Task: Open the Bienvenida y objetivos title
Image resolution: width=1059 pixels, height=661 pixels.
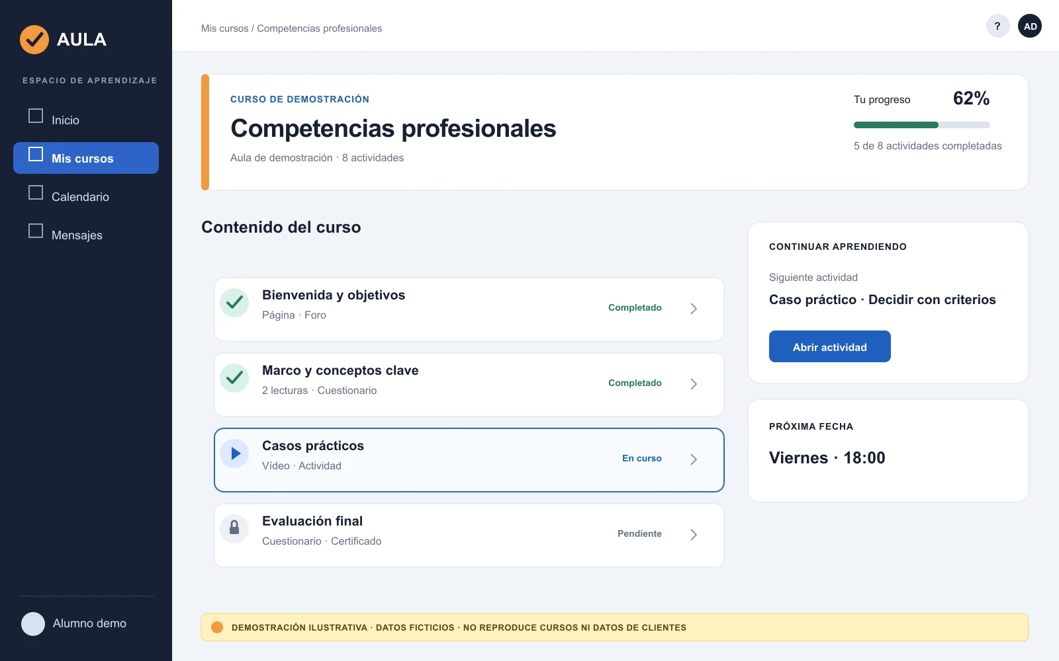Action: (334, 295)
